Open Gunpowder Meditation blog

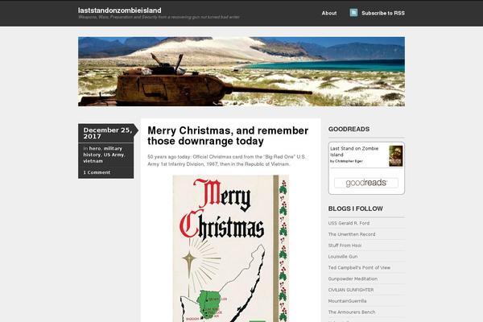pos(353,279)
